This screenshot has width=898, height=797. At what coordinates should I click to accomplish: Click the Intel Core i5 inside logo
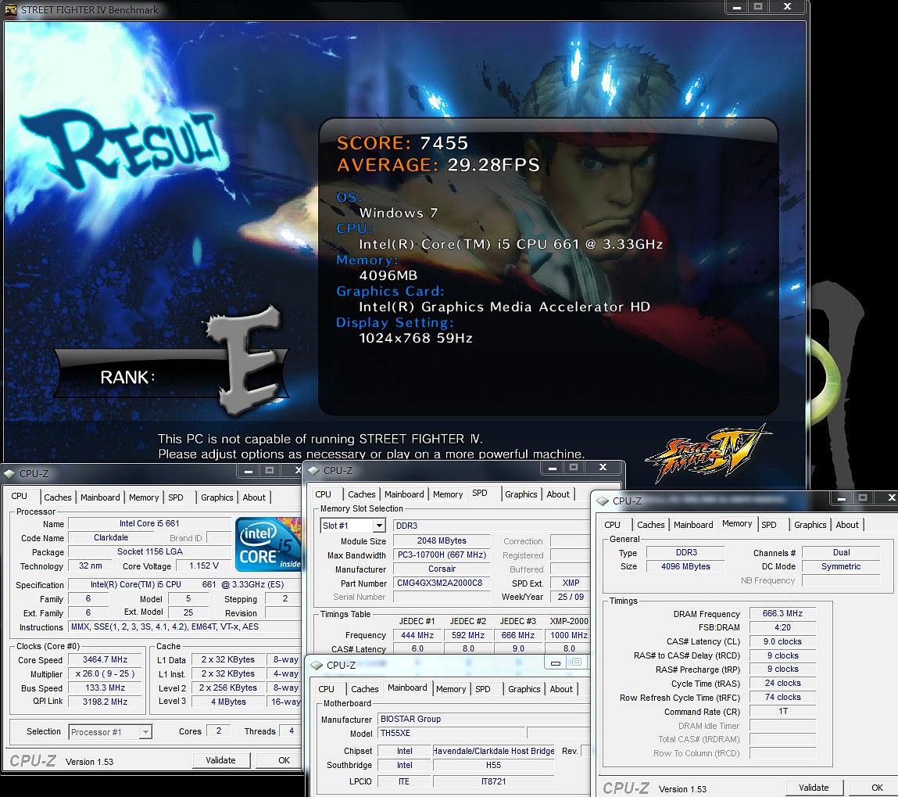(268, 544)
